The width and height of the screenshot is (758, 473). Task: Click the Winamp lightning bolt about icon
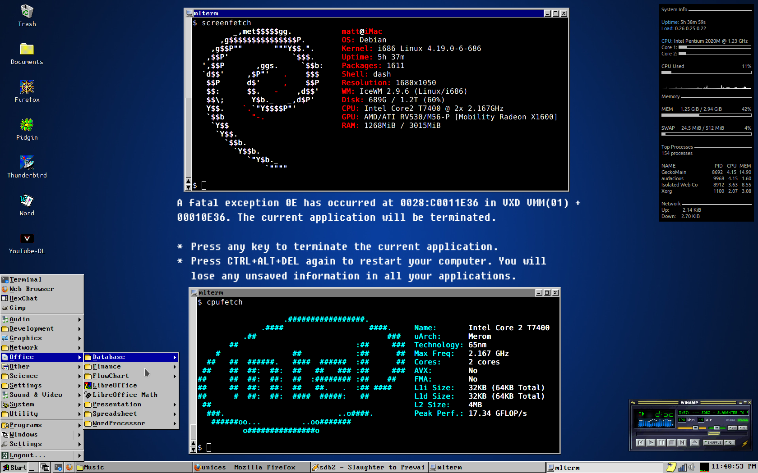[x=744, y=443]
